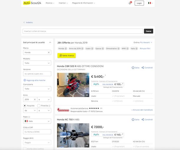Viewport: 180px width, 150px height.
Task: Open the notifications bell icon
Action: pyautogui.click(x=130, y=3)
